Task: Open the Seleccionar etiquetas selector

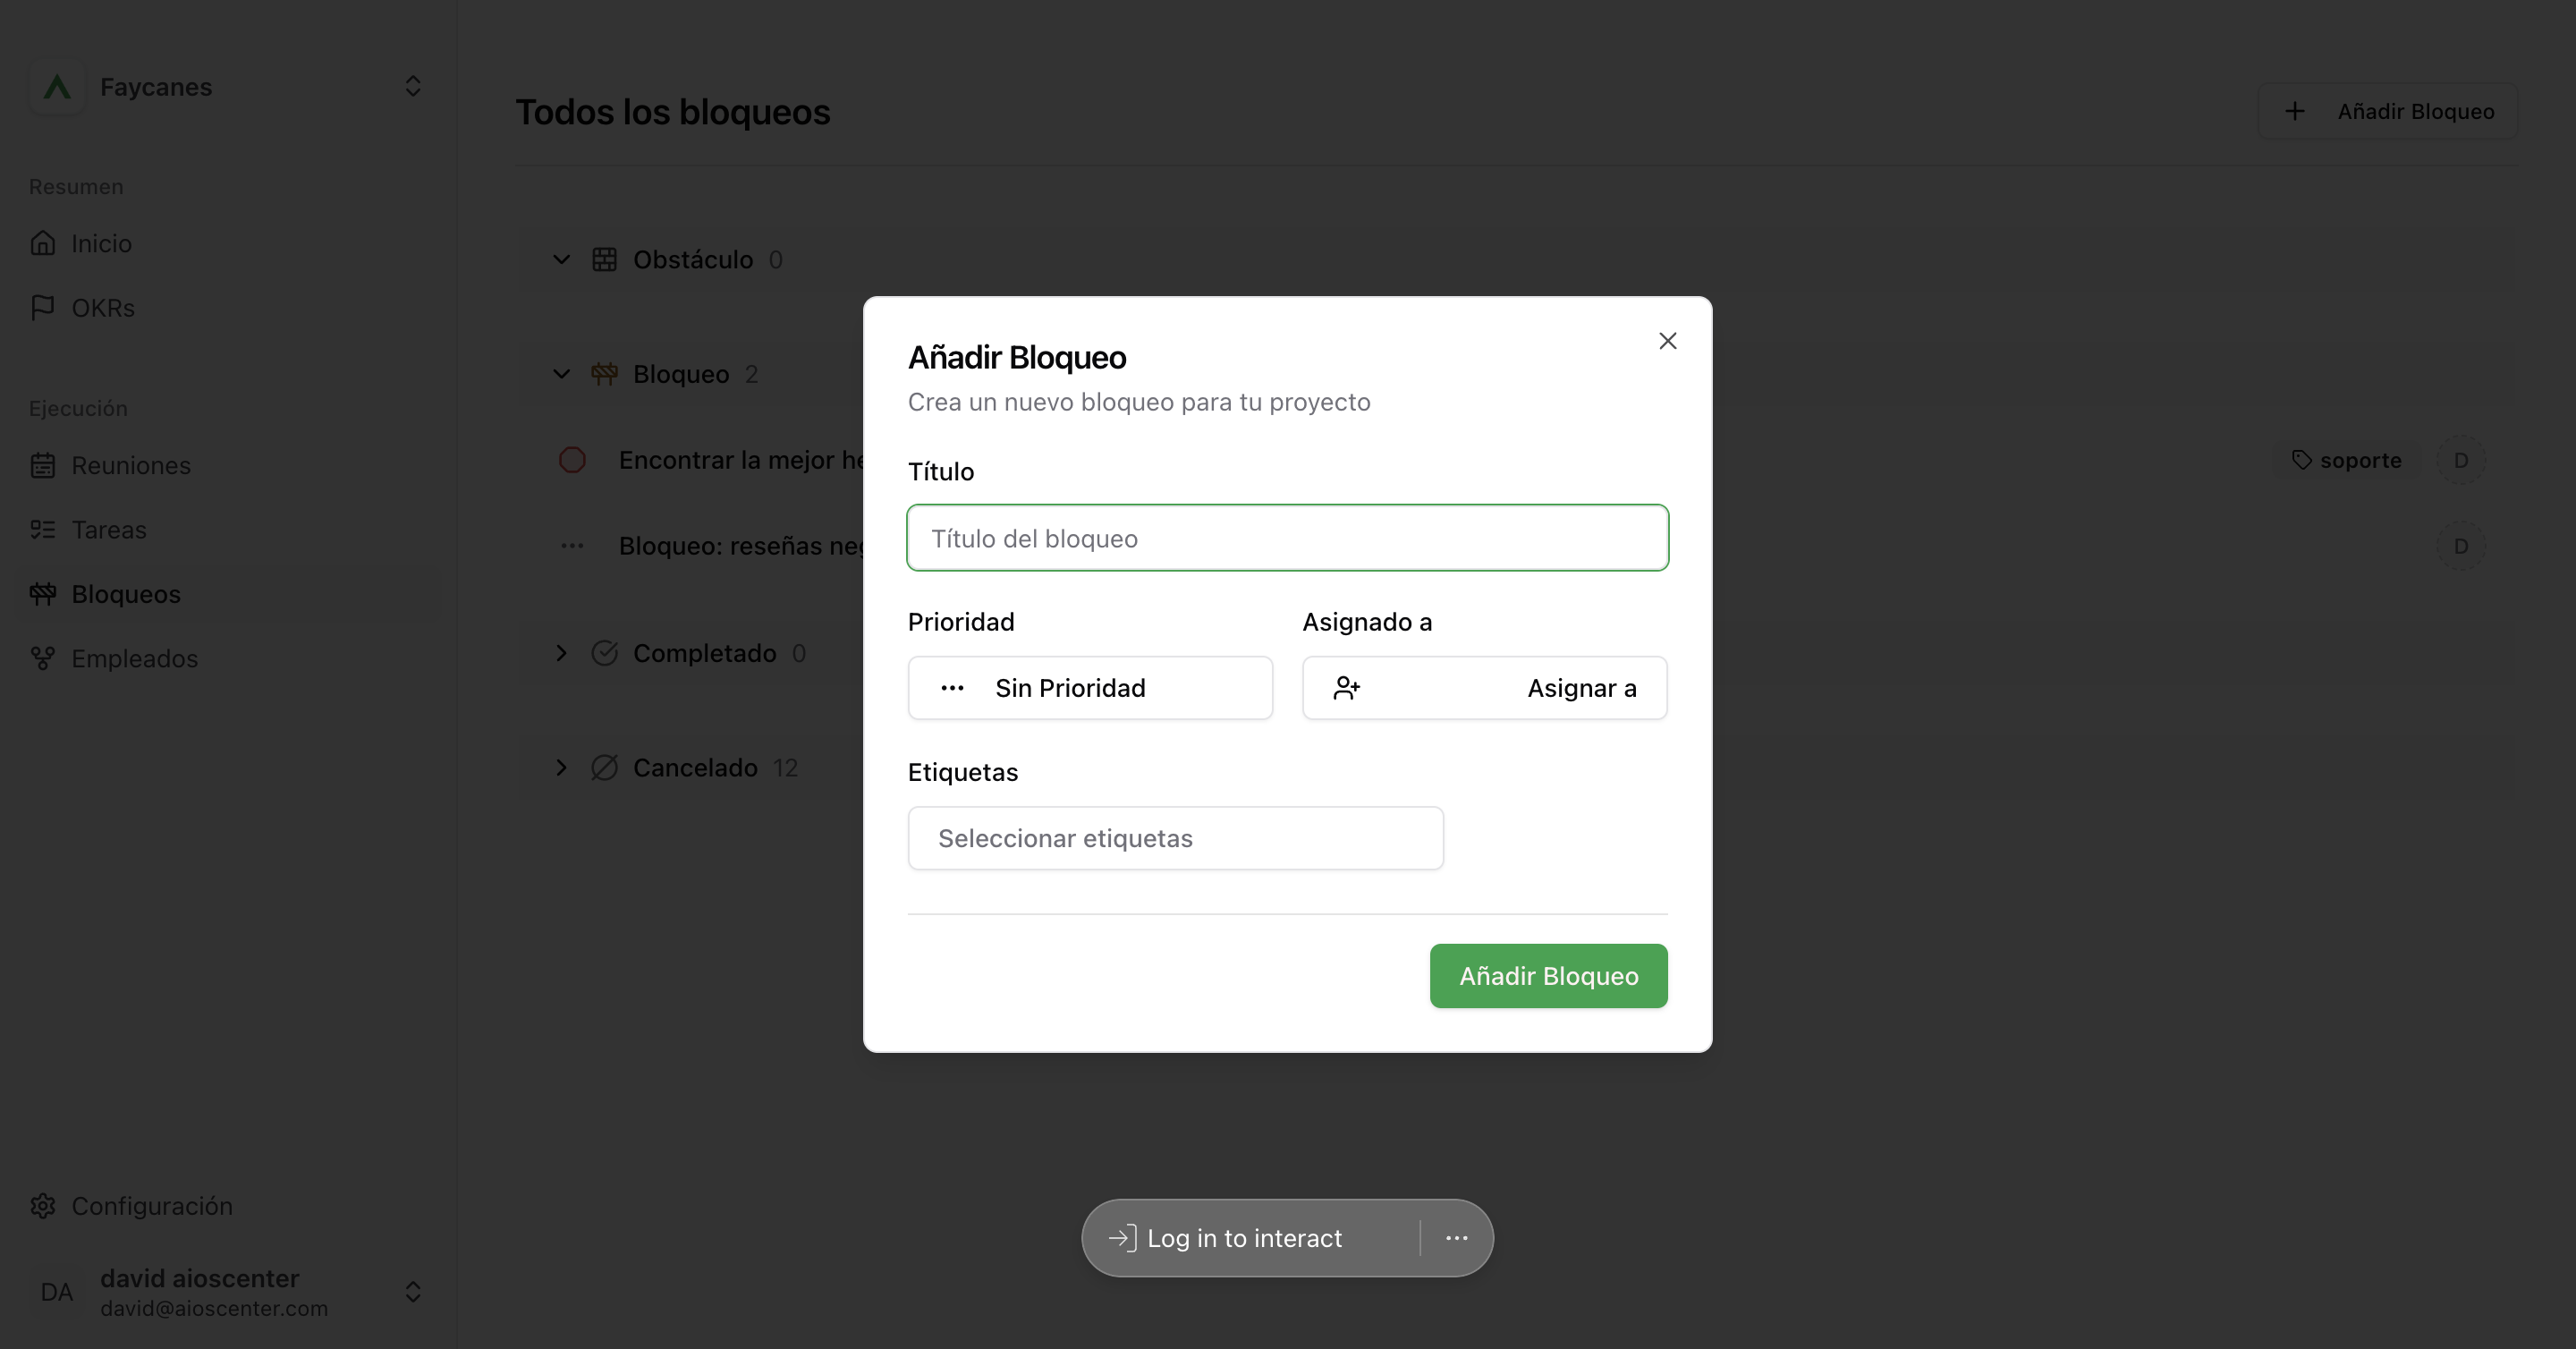Action: [x=1175, y=838]
